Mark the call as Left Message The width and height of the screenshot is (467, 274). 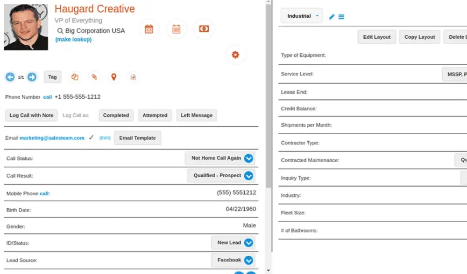point(196,115)
